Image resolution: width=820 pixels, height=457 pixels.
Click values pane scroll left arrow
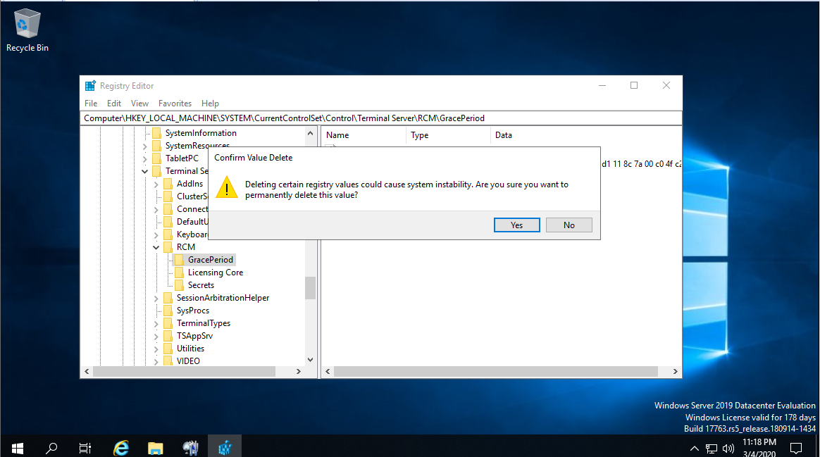pyautogui.click(x=328, y=371)
